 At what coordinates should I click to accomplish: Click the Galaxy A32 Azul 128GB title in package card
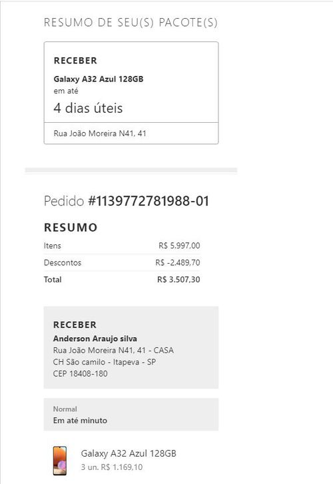coord(99,79)
